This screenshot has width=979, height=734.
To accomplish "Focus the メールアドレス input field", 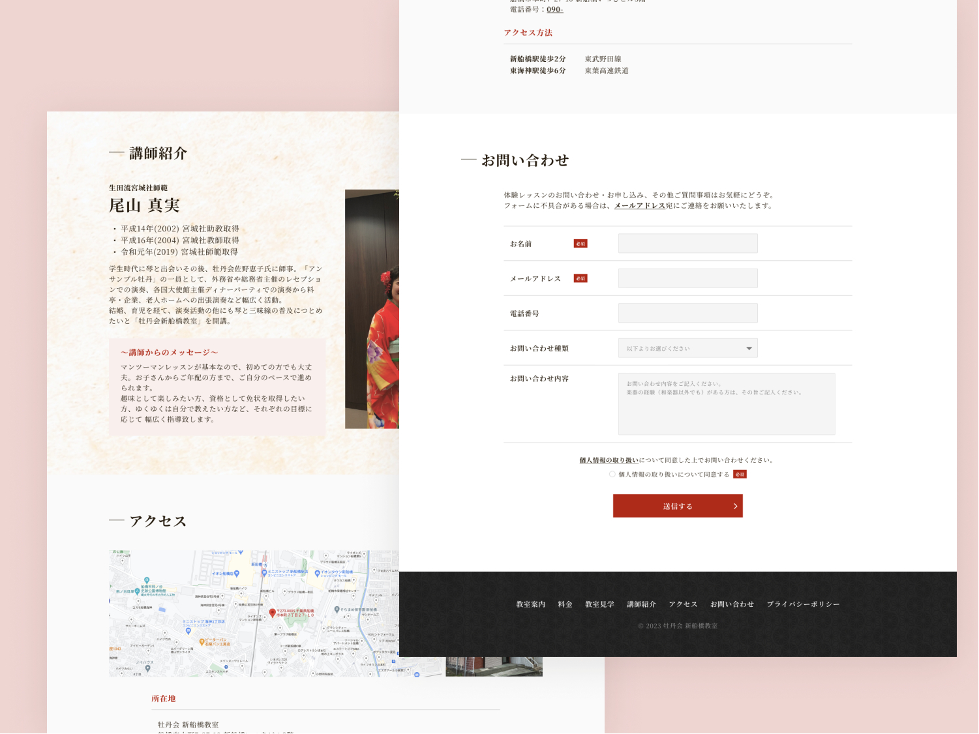I will pos(687,278).
